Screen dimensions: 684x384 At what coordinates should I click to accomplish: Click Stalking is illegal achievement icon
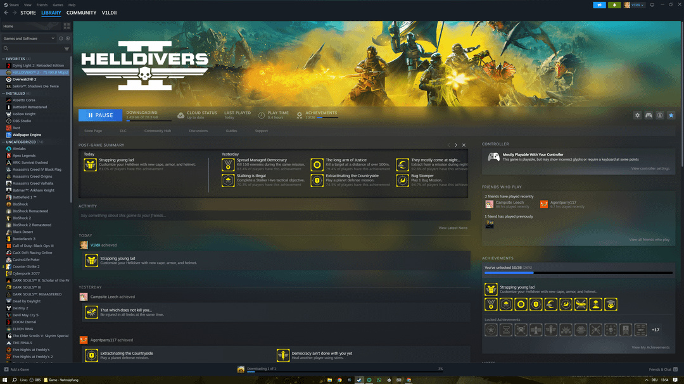228,180
